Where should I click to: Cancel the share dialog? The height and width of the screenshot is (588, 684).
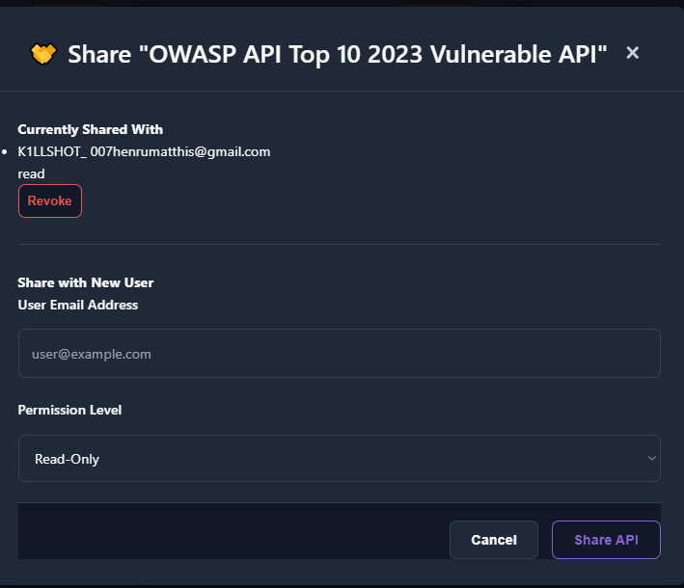pyautogui.click(x=493, y=540)
